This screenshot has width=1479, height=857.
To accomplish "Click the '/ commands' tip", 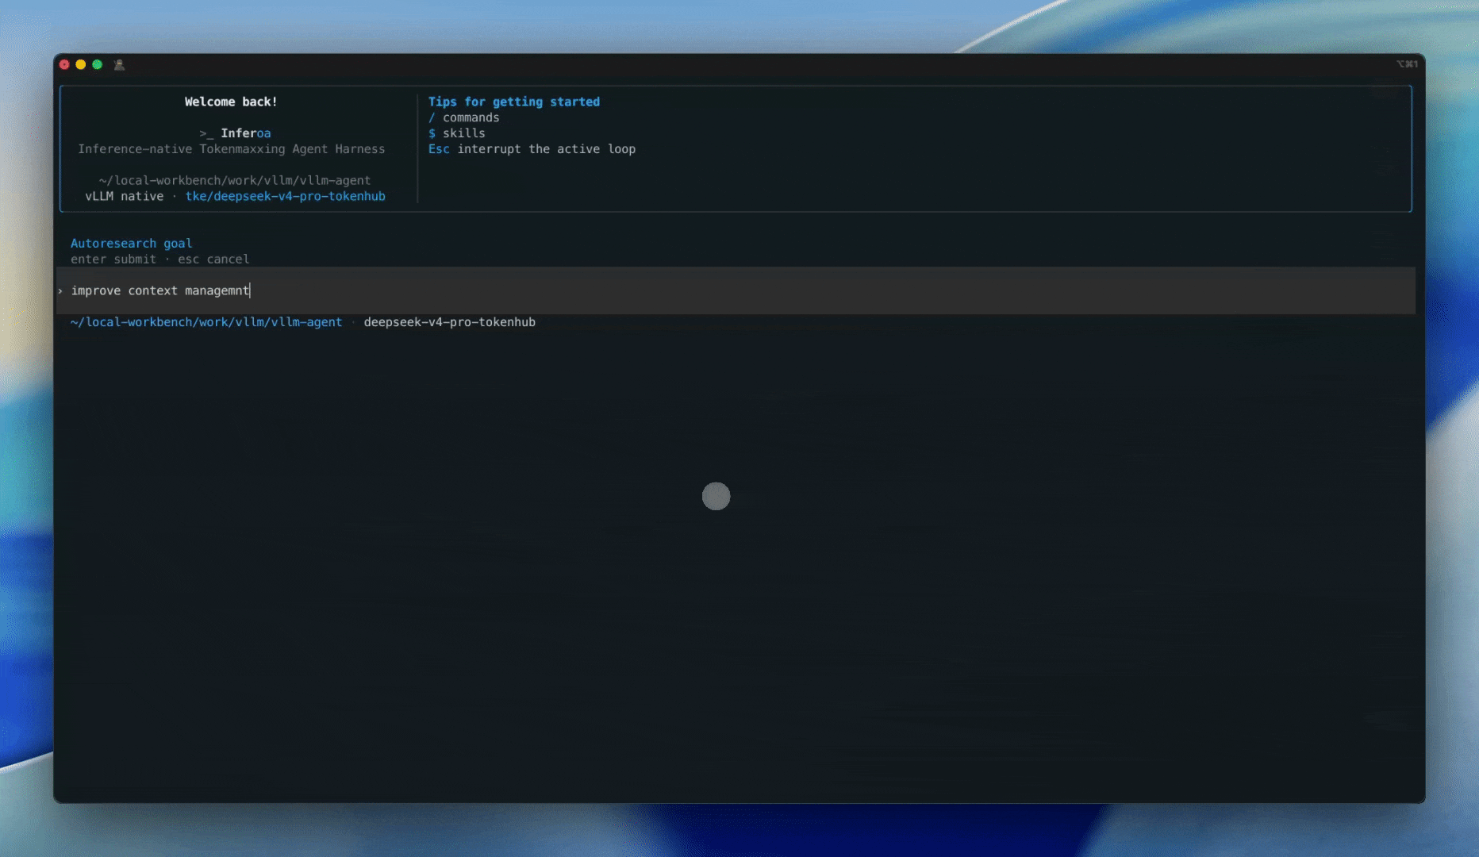I will click(x=464, y=117).
